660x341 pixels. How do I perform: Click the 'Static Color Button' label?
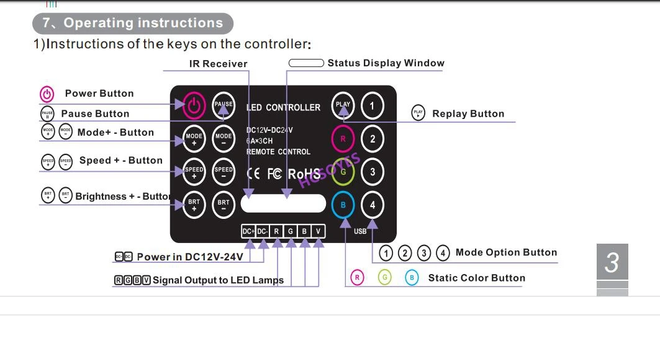pos(476,278)
